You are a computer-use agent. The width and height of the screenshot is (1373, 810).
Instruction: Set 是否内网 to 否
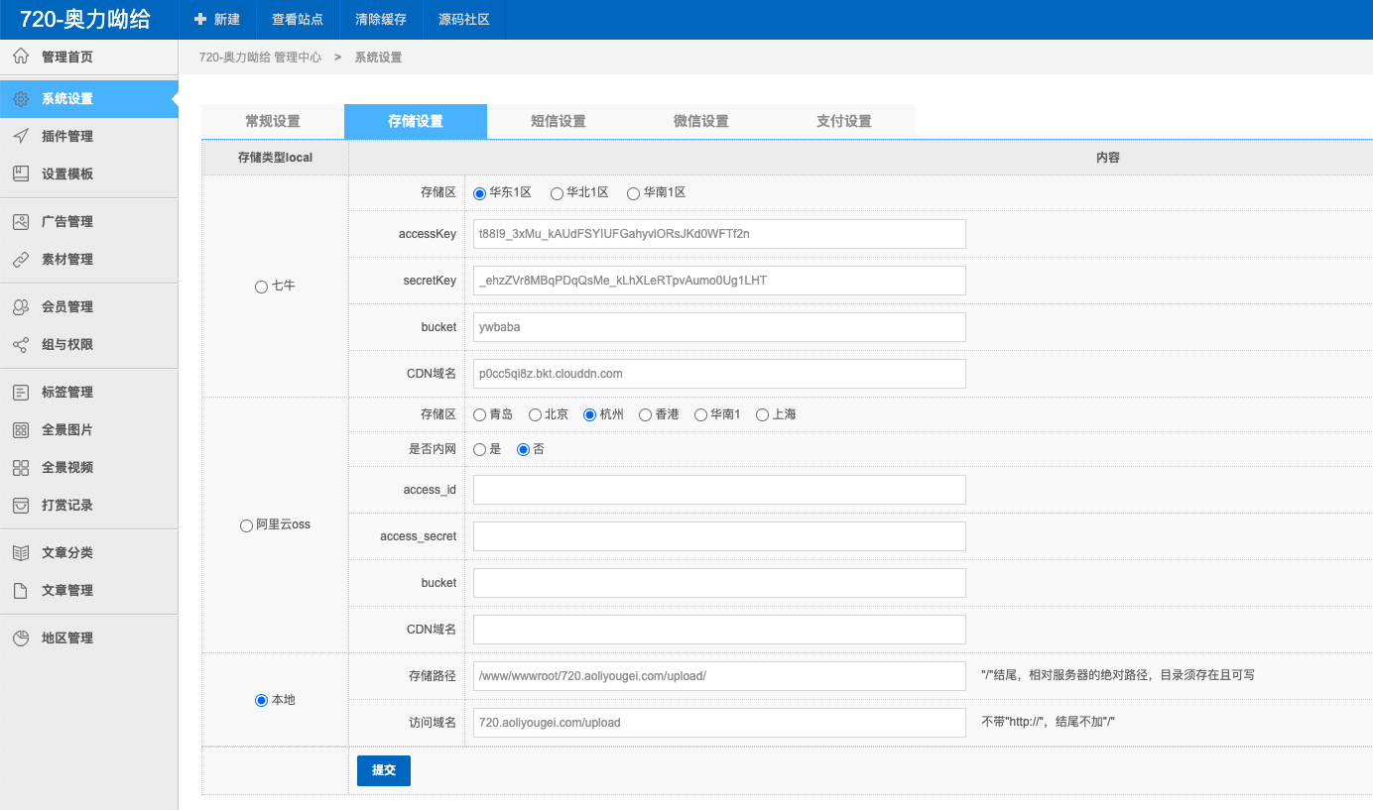point(523,450)
